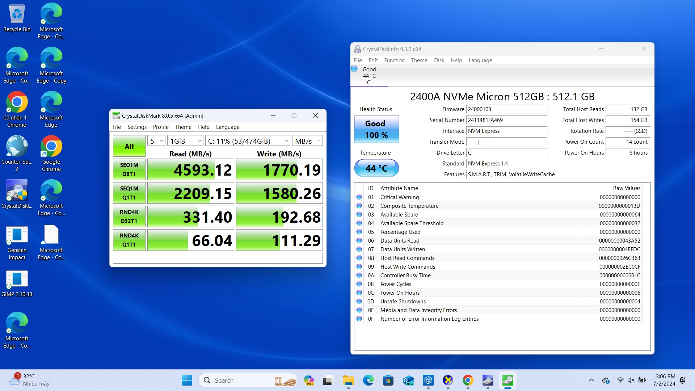Open Outlook (new) from the taskbar
The width and height of the screenshot is (695, 391).
(x=408, y=381)
